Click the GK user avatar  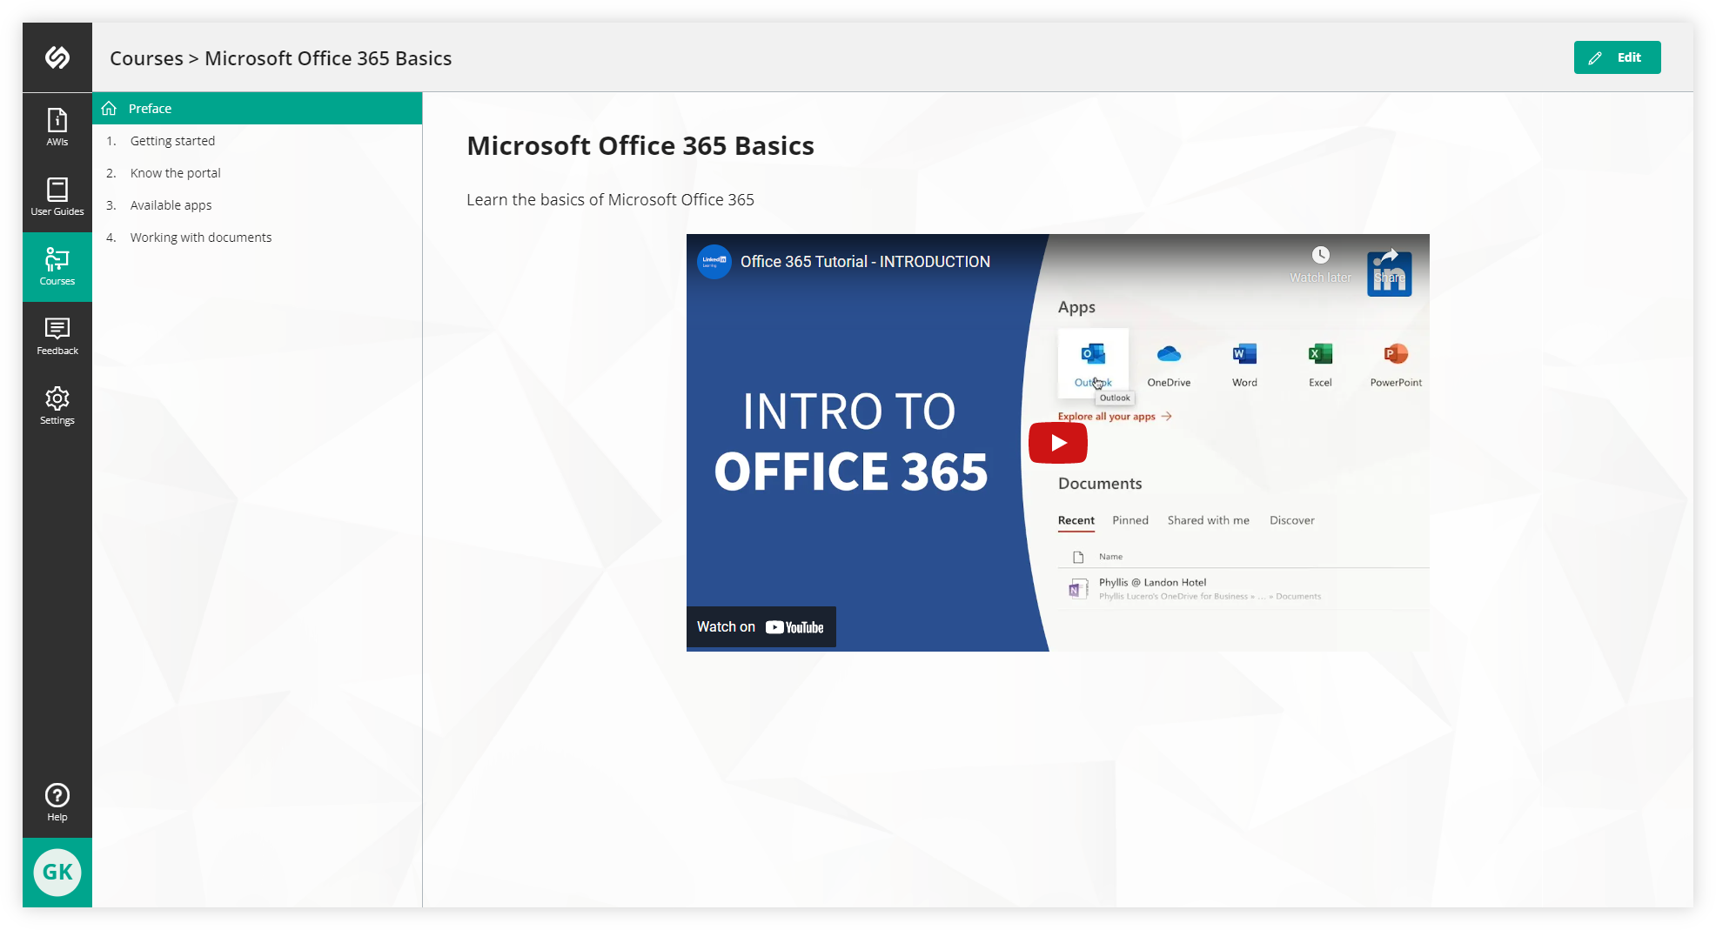click(x=57, y=872)
